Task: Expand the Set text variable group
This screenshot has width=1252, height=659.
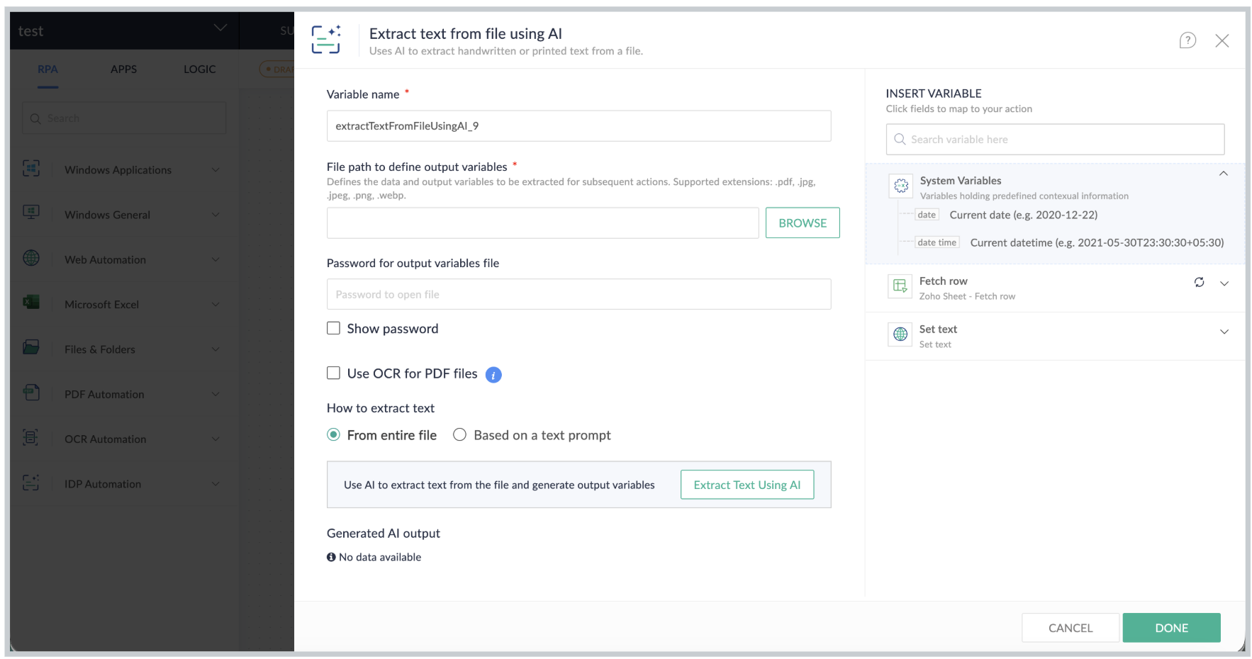Action: click(x=1224, y=332)
